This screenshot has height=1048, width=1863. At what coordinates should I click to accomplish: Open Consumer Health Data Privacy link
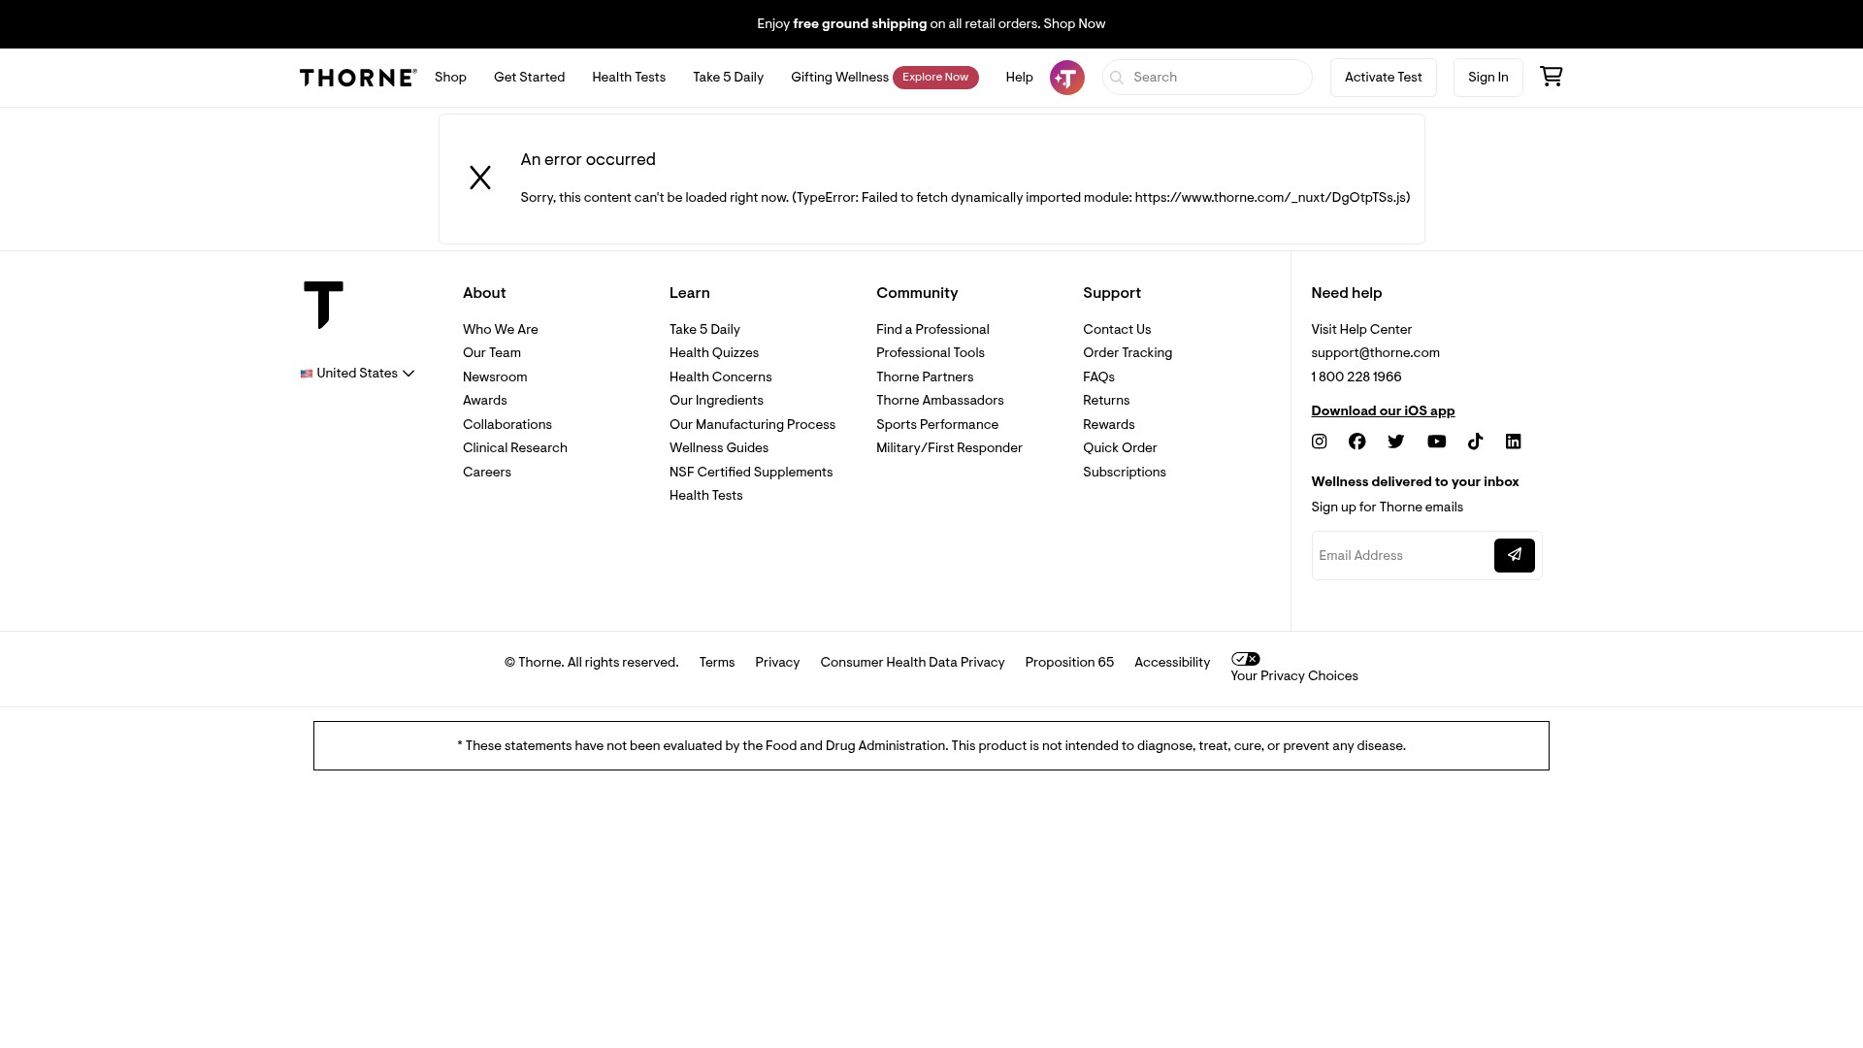911,663
